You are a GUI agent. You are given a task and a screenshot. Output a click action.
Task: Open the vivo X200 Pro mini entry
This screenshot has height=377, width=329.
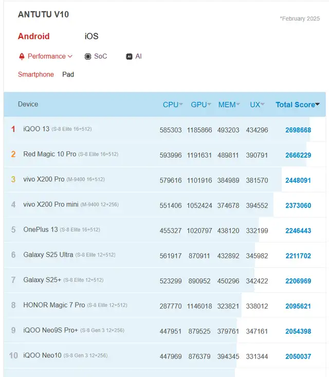[51, 204]
